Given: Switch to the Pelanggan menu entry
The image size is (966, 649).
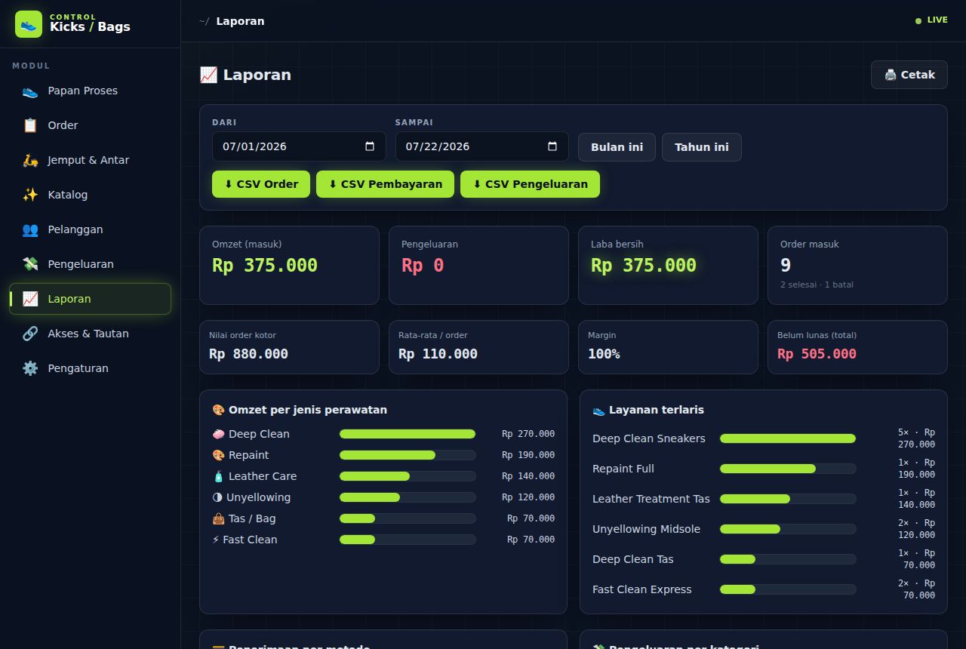Looking at the screenshot, I should [91, 229].
